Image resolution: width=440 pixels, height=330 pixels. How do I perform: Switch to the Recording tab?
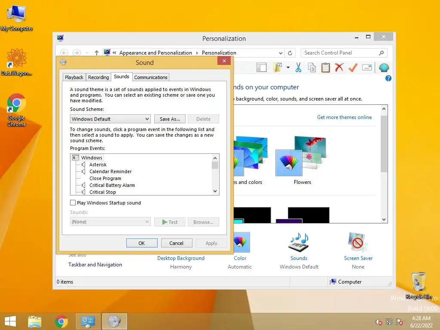tap(98, 77)
